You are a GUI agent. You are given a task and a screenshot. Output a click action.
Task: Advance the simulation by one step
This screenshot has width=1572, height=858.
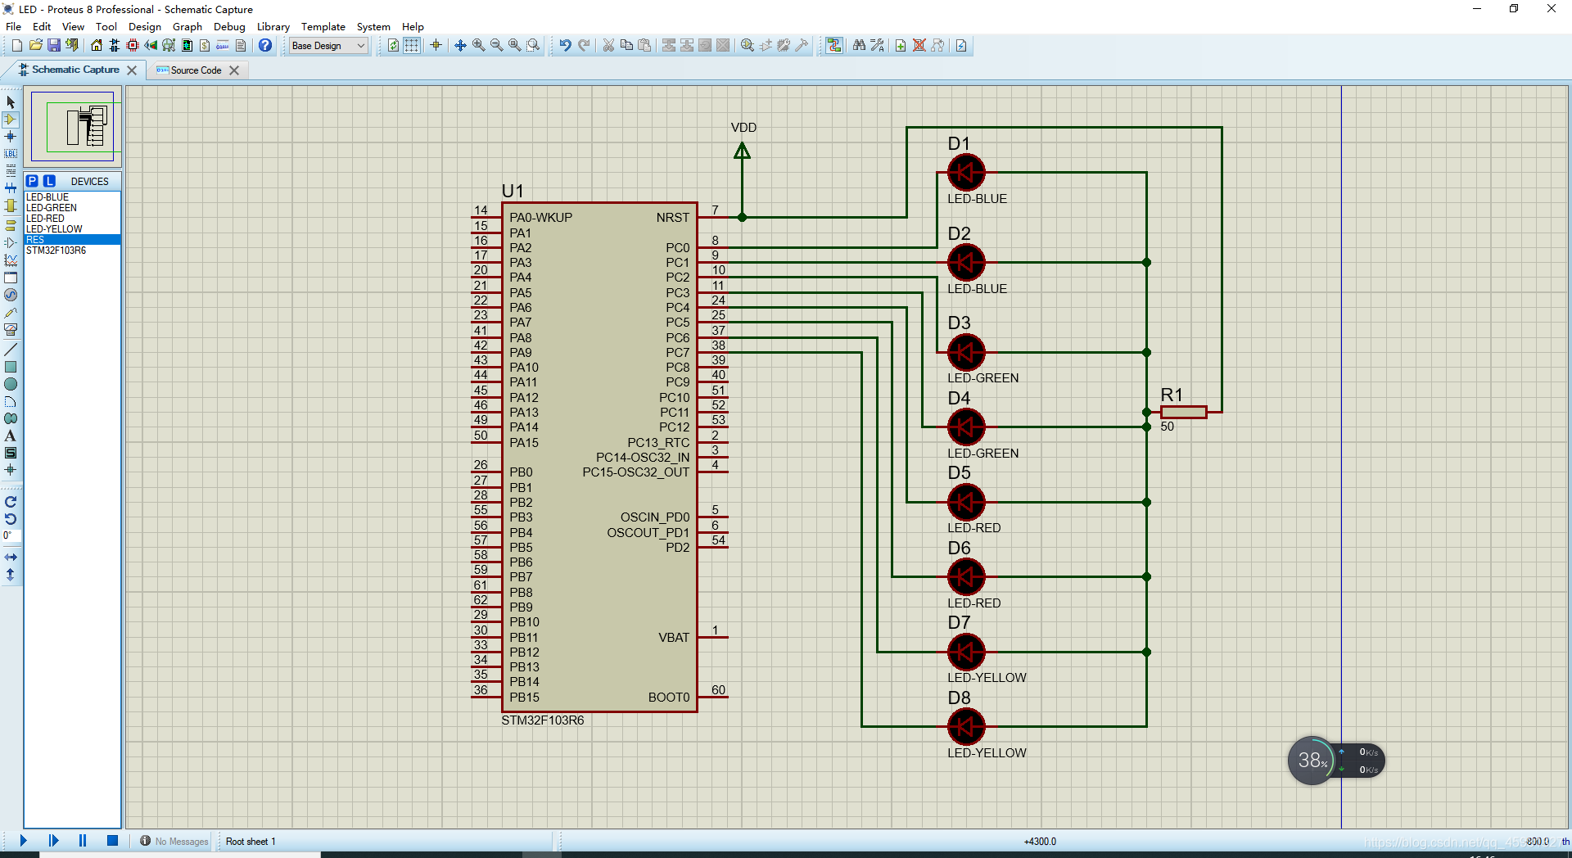53,841
